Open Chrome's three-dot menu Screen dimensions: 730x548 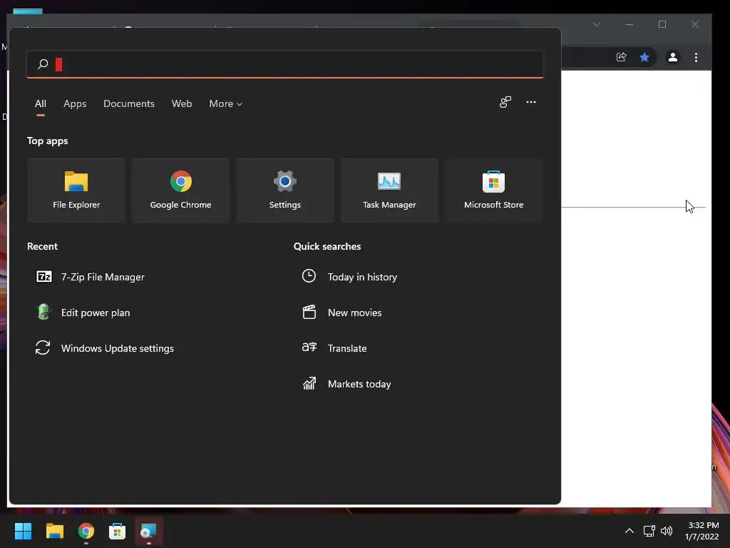(696, 57)
